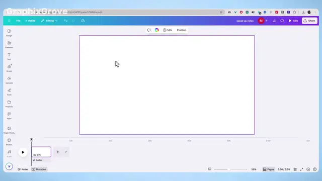Open the Projects panel

pyautogui.click(x=9, y=104)
